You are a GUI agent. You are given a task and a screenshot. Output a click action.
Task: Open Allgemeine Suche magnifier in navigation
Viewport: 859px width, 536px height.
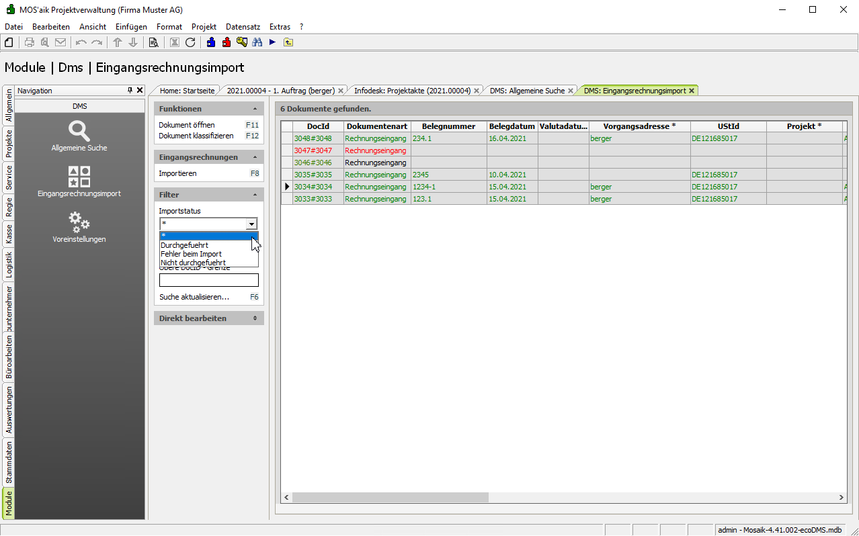[79, 131]
